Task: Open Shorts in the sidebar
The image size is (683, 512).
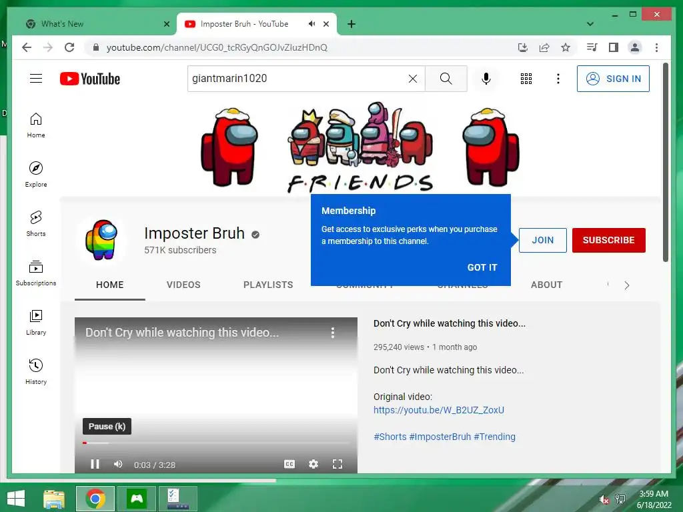Action: (x=36, y=224)
